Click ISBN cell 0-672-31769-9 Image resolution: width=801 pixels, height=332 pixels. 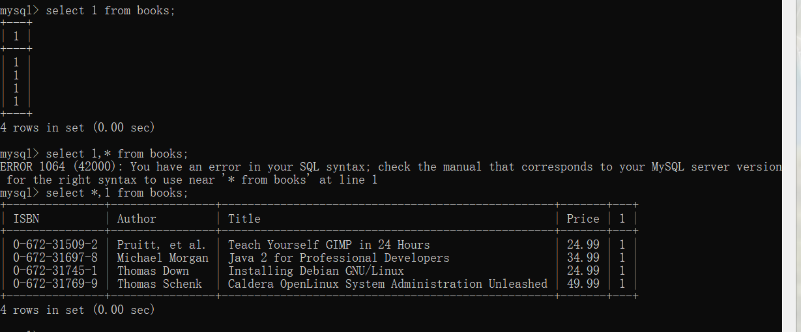click(55, 284)
